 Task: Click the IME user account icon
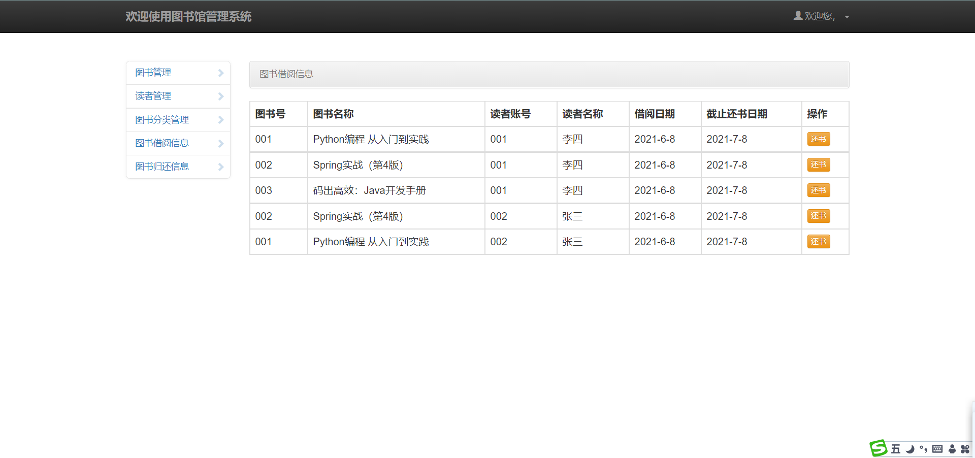(x=952, y=449)
